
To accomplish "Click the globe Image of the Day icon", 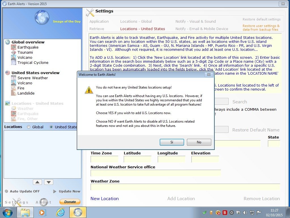I will [42, 17].
